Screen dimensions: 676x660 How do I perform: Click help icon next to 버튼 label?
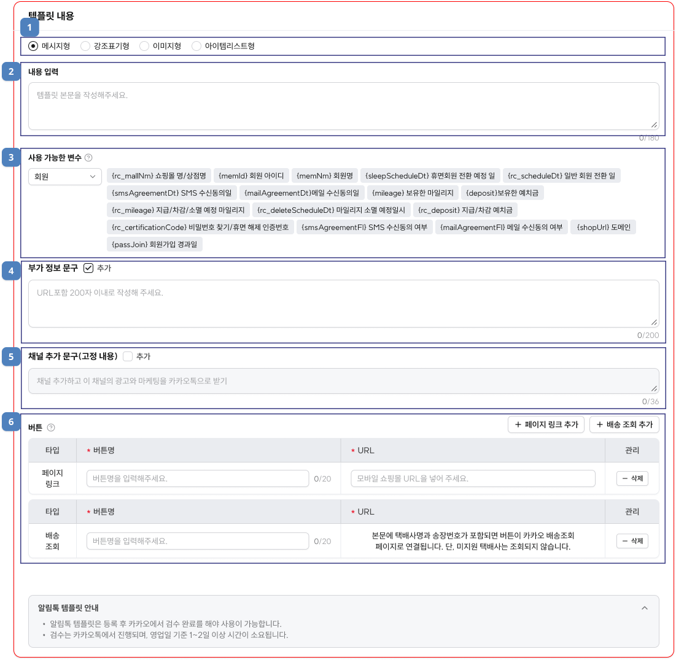[51, 428]
